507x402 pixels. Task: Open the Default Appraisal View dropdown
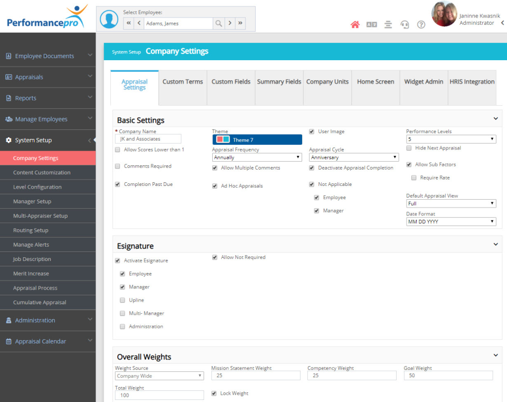click(x=451, y=203)
